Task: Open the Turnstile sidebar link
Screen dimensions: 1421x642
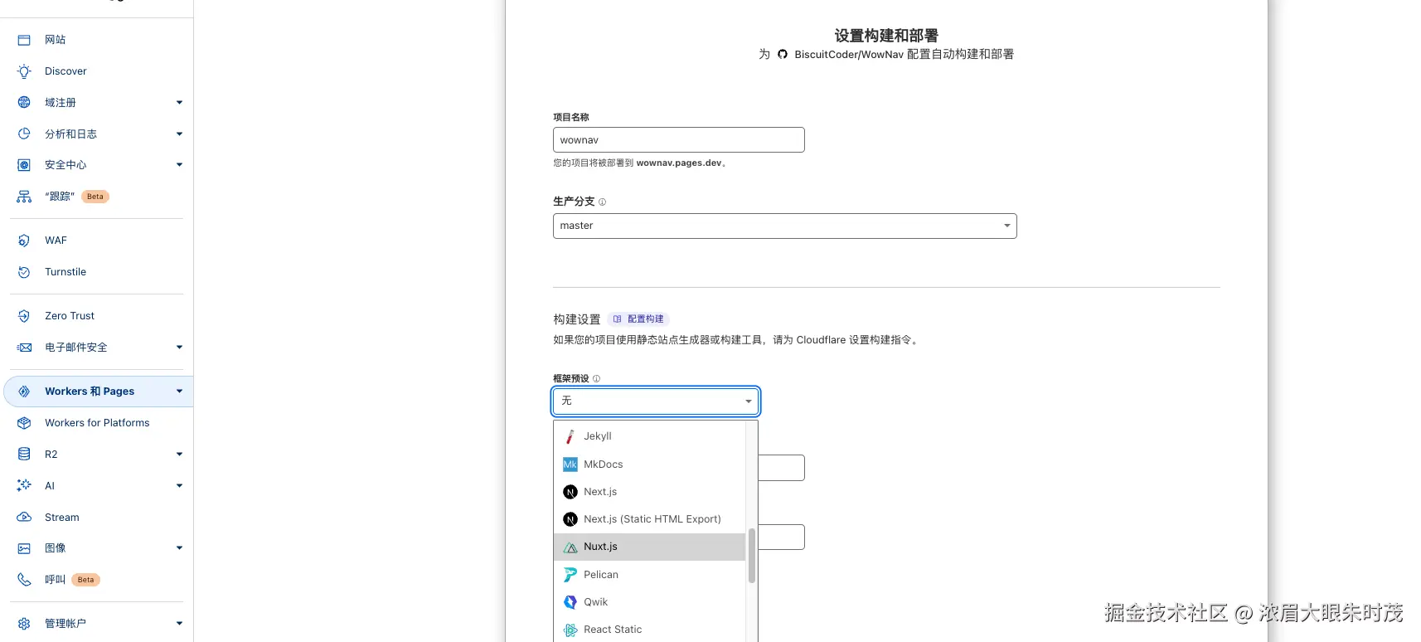Action: pos(65,272)
